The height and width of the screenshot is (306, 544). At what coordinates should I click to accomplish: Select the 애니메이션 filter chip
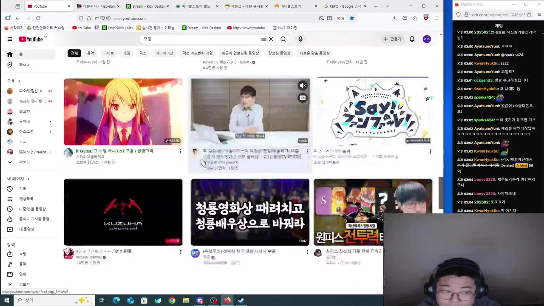coord(164,53)
